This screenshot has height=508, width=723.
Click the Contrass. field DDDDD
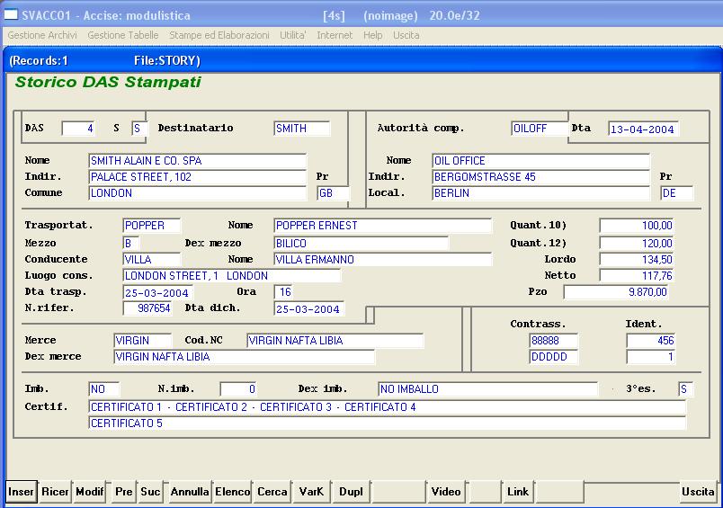[x=553, y=357]
